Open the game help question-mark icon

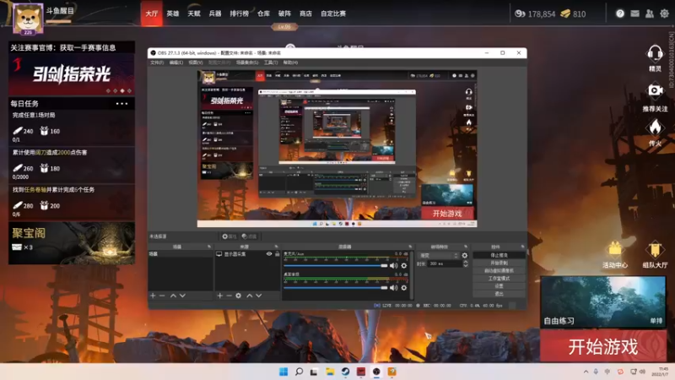(620, 14)
